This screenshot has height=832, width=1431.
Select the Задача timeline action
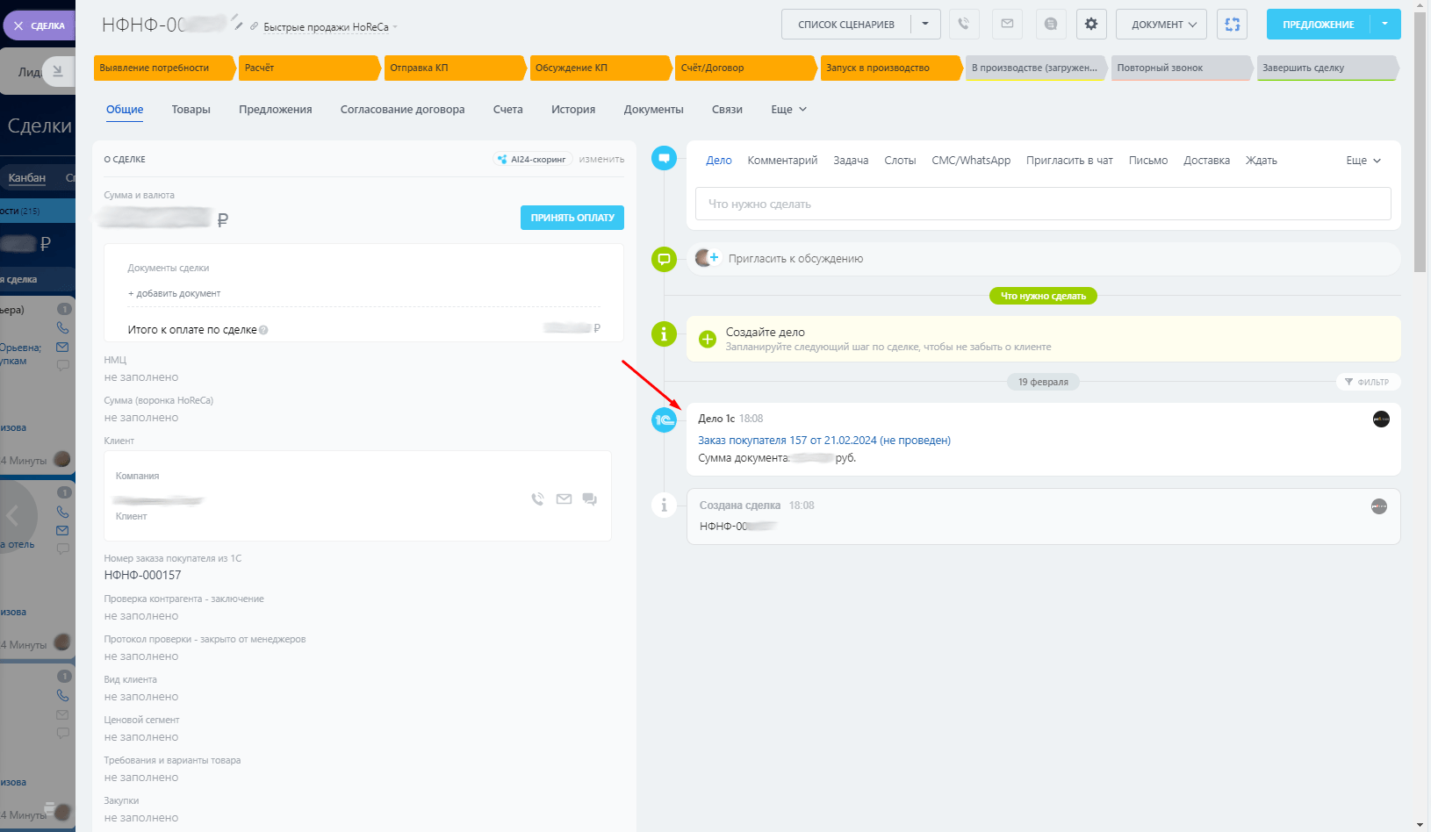851,161
